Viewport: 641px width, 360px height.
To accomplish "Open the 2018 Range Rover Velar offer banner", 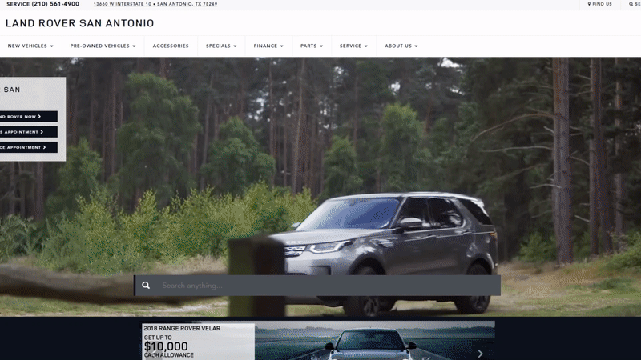I will 318,341.
